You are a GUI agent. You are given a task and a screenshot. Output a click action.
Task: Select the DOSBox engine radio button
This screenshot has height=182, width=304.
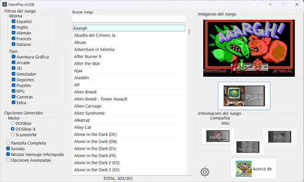pos(13,123)
